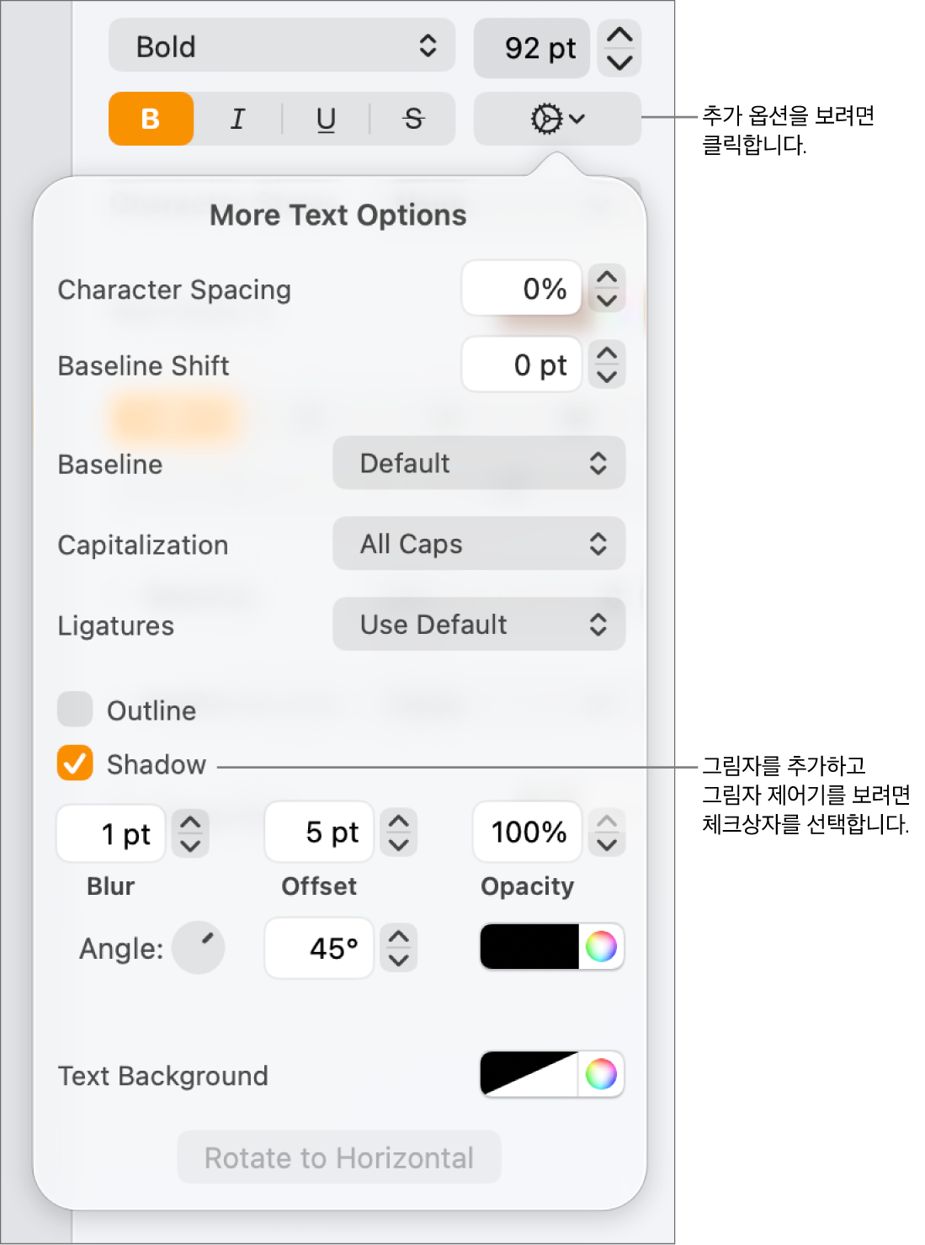
Task: Uncheck the Shadow checkbox
Action: point(76,763)
